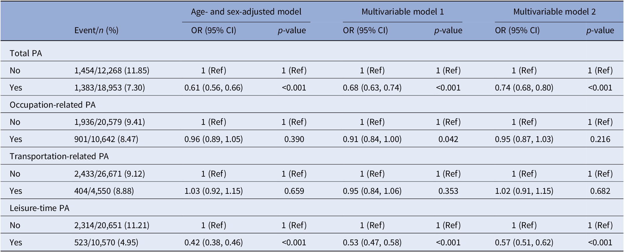Screen dimensions: 624x252
Task: Select the 2,433/26,671 (9.12) cell
Action: tap(110, 174)
